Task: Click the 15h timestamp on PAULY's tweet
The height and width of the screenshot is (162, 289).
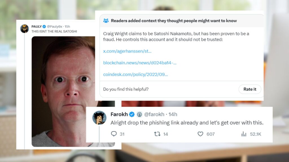Action: pos(67,26)
